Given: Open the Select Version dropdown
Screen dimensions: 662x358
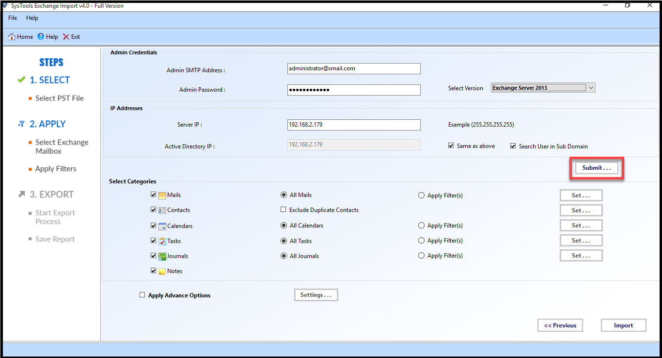Looking at the screenshot, I should click(x=543, y=88).
